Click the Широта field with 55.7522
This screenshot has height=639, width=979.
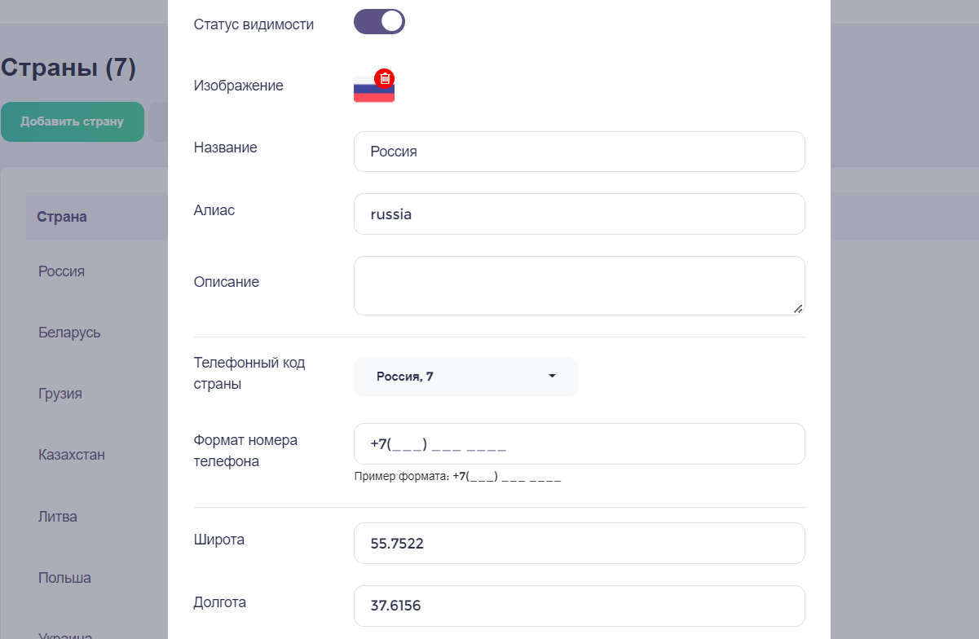tap(580, 543)
